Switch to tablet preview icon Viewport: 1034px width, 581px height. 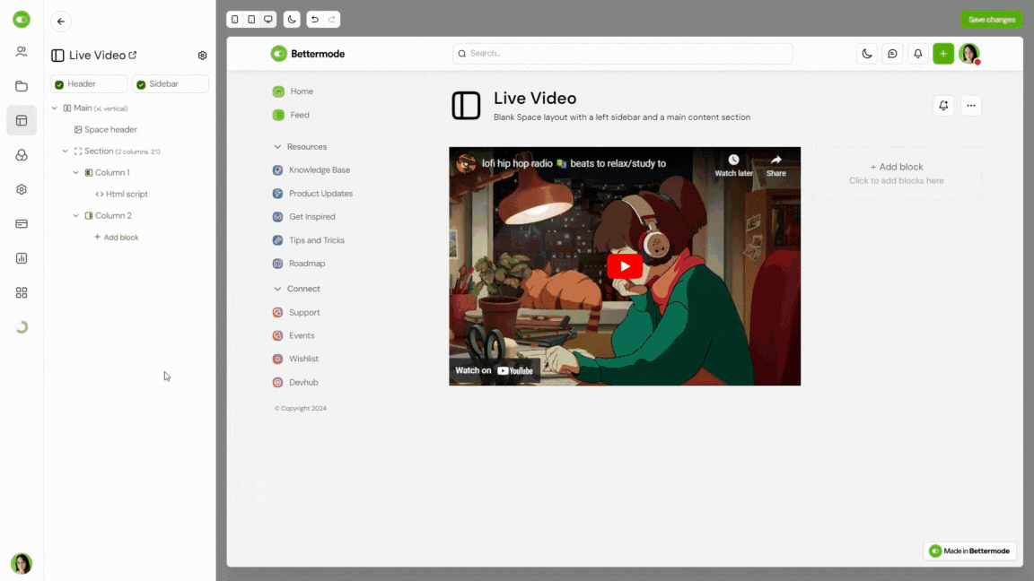tap(251, 20)
